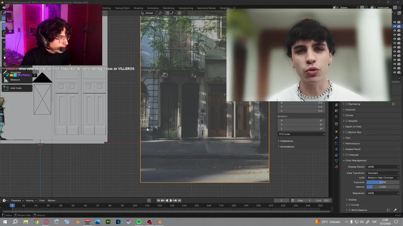Expand the Film panel
This screenshot has height=226, width=403.
tap(348, 138)
